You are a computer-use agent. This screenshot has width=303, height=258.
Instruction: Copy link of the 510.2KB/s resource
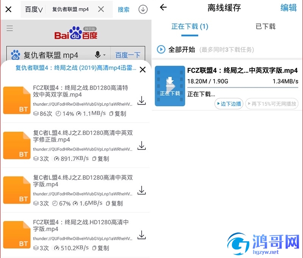coord(101,248)
